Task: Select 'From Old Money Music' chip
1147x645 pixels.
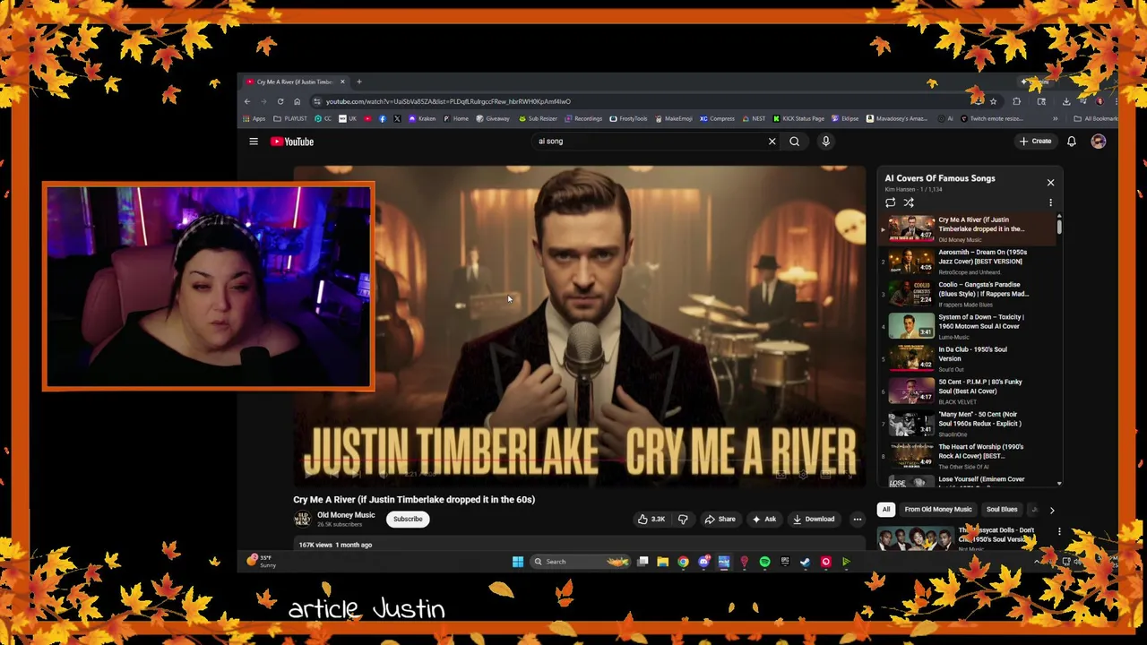Action: pyautogui.click(x=938, y=510)
